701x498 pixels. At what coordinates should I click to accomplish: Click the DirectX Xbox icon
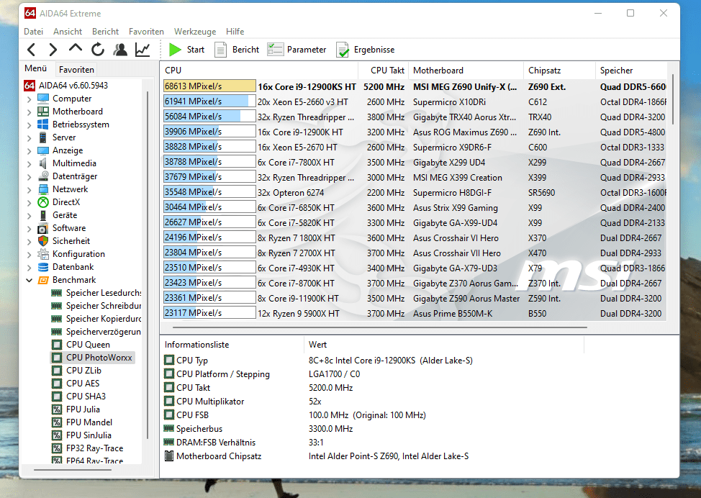point(43,202)
